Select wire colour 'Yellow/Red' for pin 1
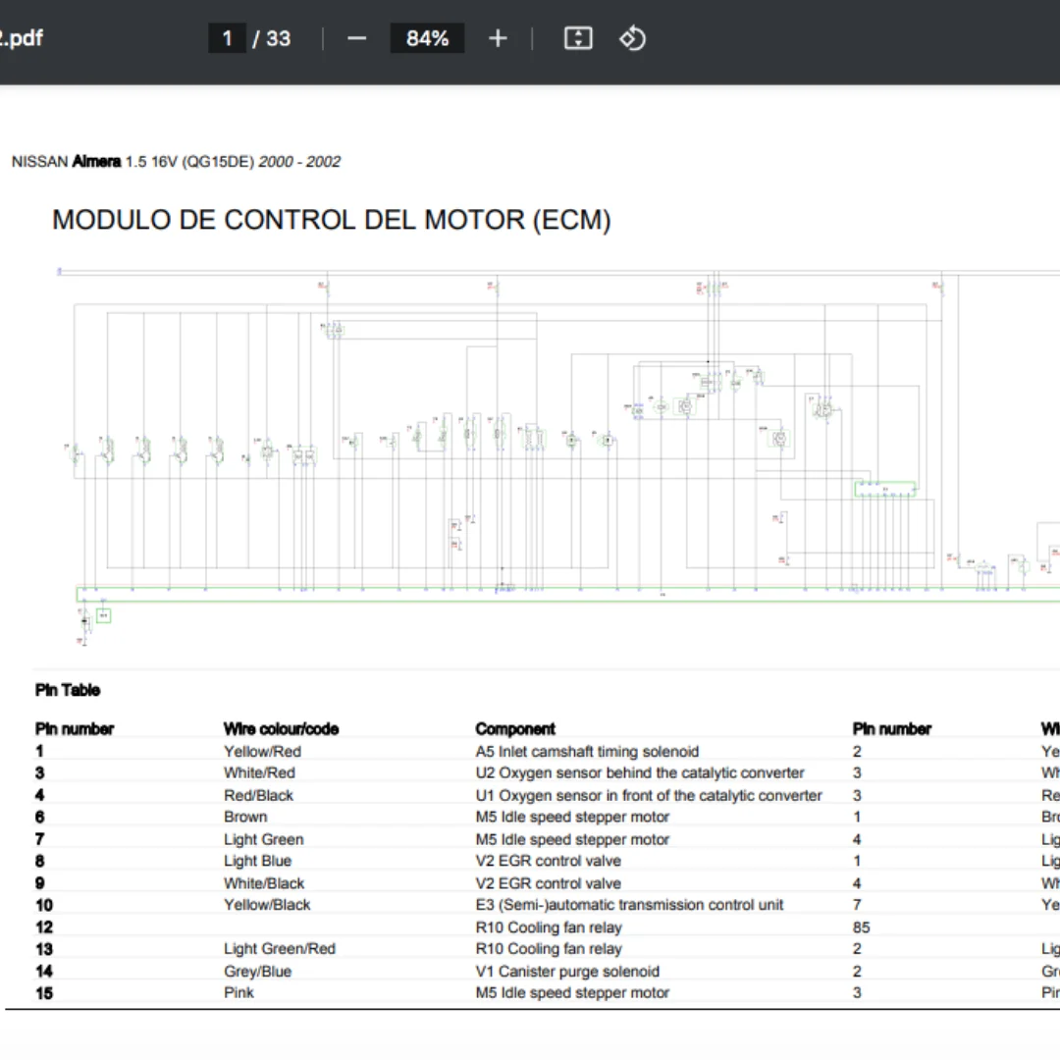This screenshot has width=1060, height=1060. (x=262, y=751)
